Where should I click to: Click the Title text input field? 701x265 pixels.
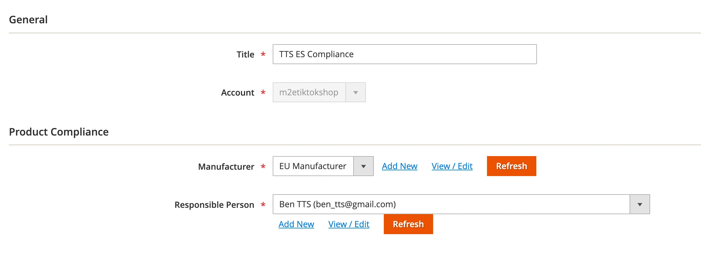tap(404, 54)
